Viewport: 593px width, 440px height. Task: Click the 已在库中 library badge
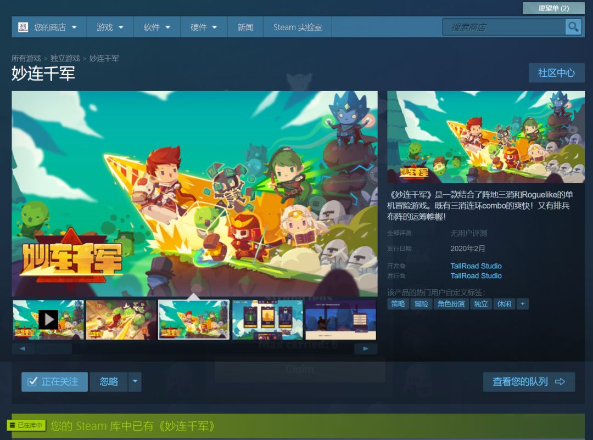point(26,425)
